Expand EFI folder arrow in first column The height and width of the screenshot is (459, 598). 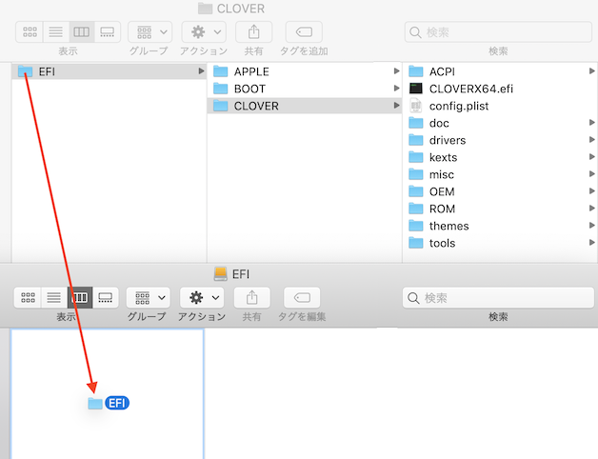tap(201, 71)
